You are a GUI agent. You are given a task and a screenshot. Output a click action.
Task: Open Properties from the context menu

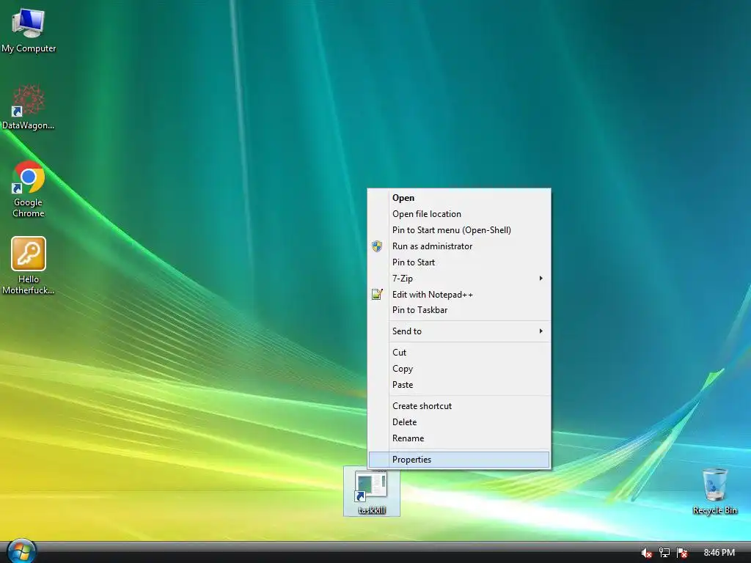click(459, 460)
